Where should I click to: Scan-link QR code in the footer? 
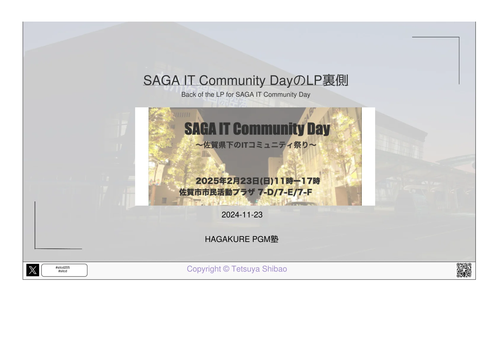coord(464,270)
